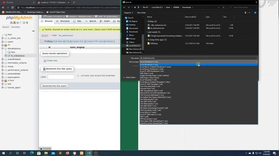
Task: Collapse dbmahasiswa database node
Action: tap(3, 49)
